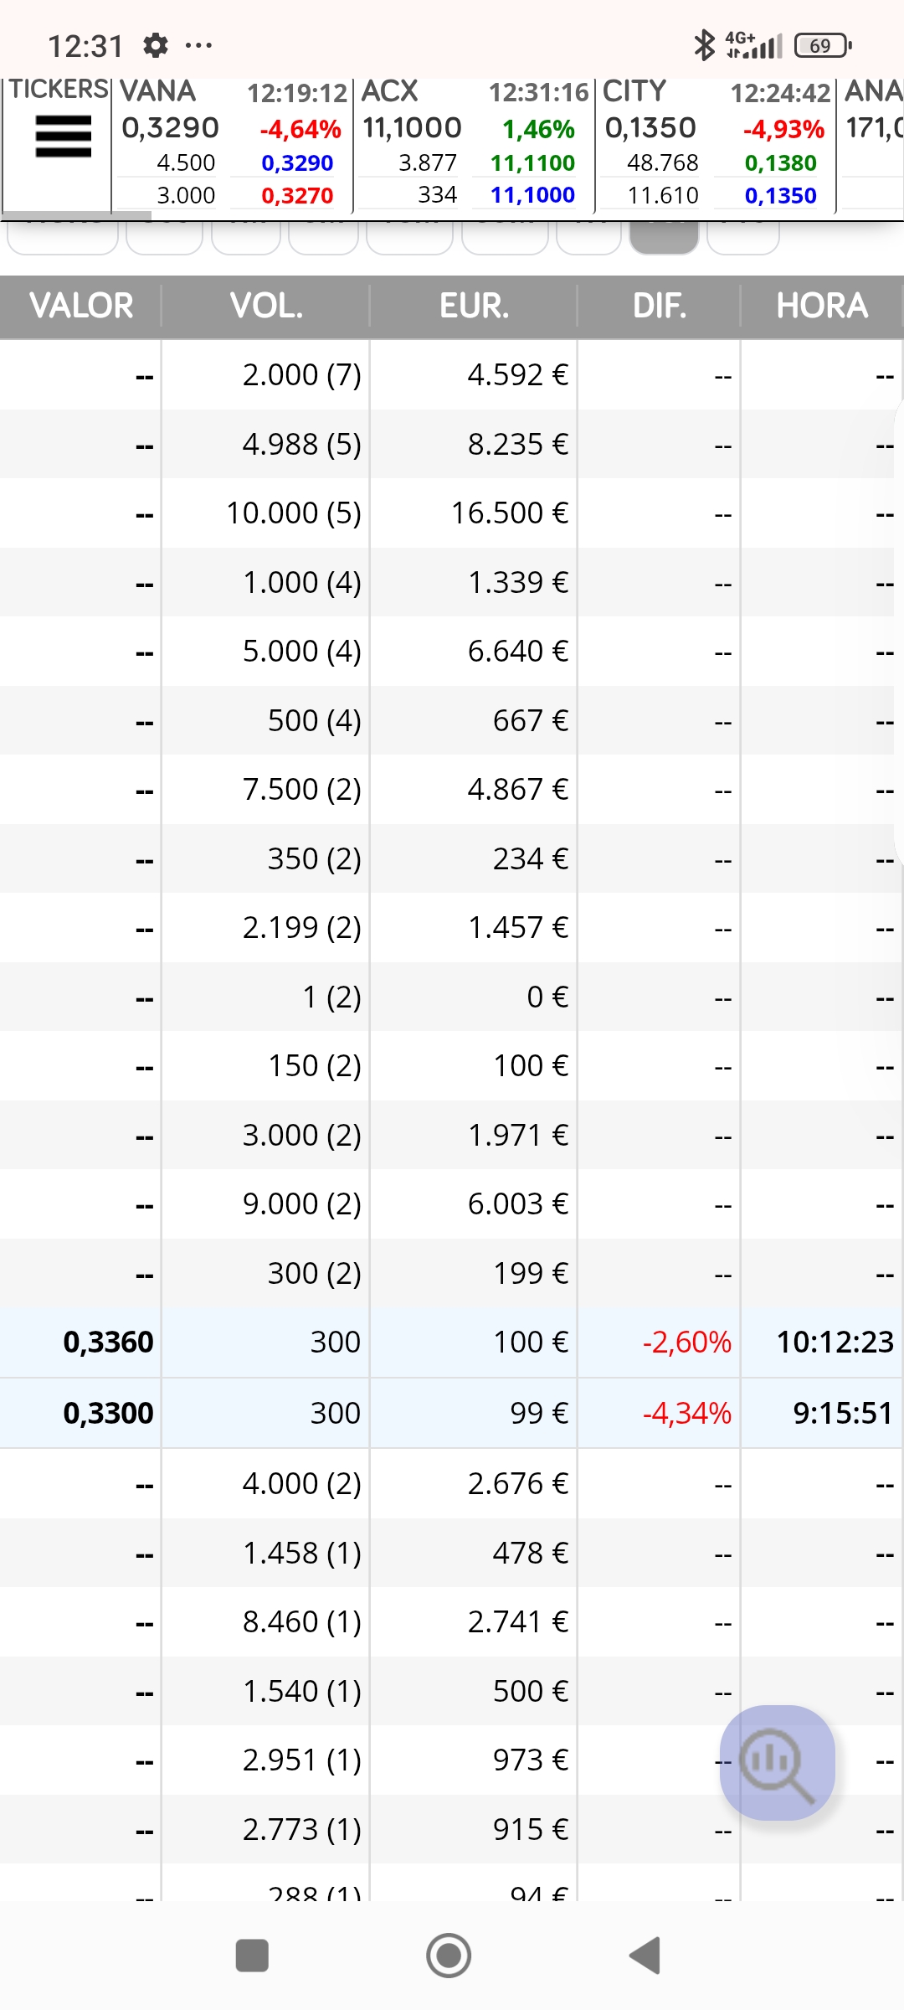The width and height of the screenshot is (904, 2010).
Task: Select the VANA ticker card
Action: point(232,144)
